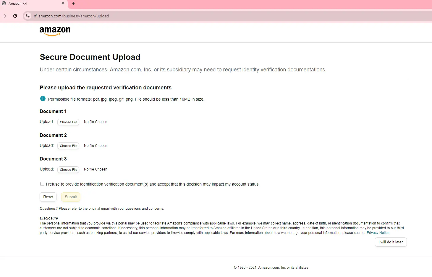Click the 'Secure Document Upload' heading
The width and height of the screenshot is (432, 277).
pos(90,57)
